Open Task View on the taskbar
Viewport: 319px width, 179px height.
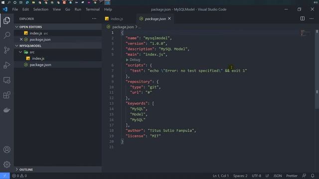pos(21,2)
